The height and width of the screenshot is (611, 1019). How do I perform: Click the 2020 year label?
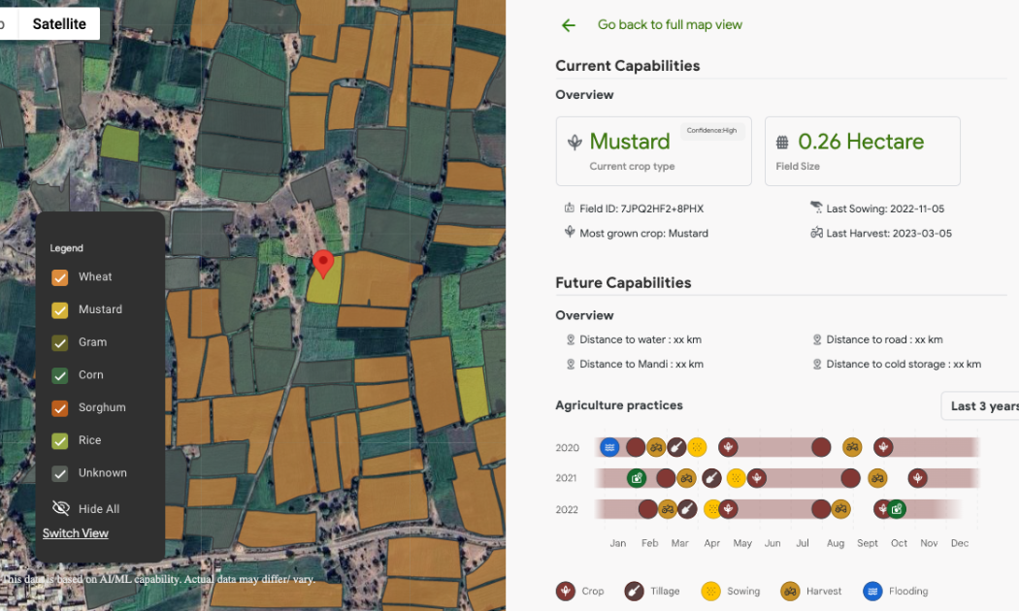tap(568, 447)
